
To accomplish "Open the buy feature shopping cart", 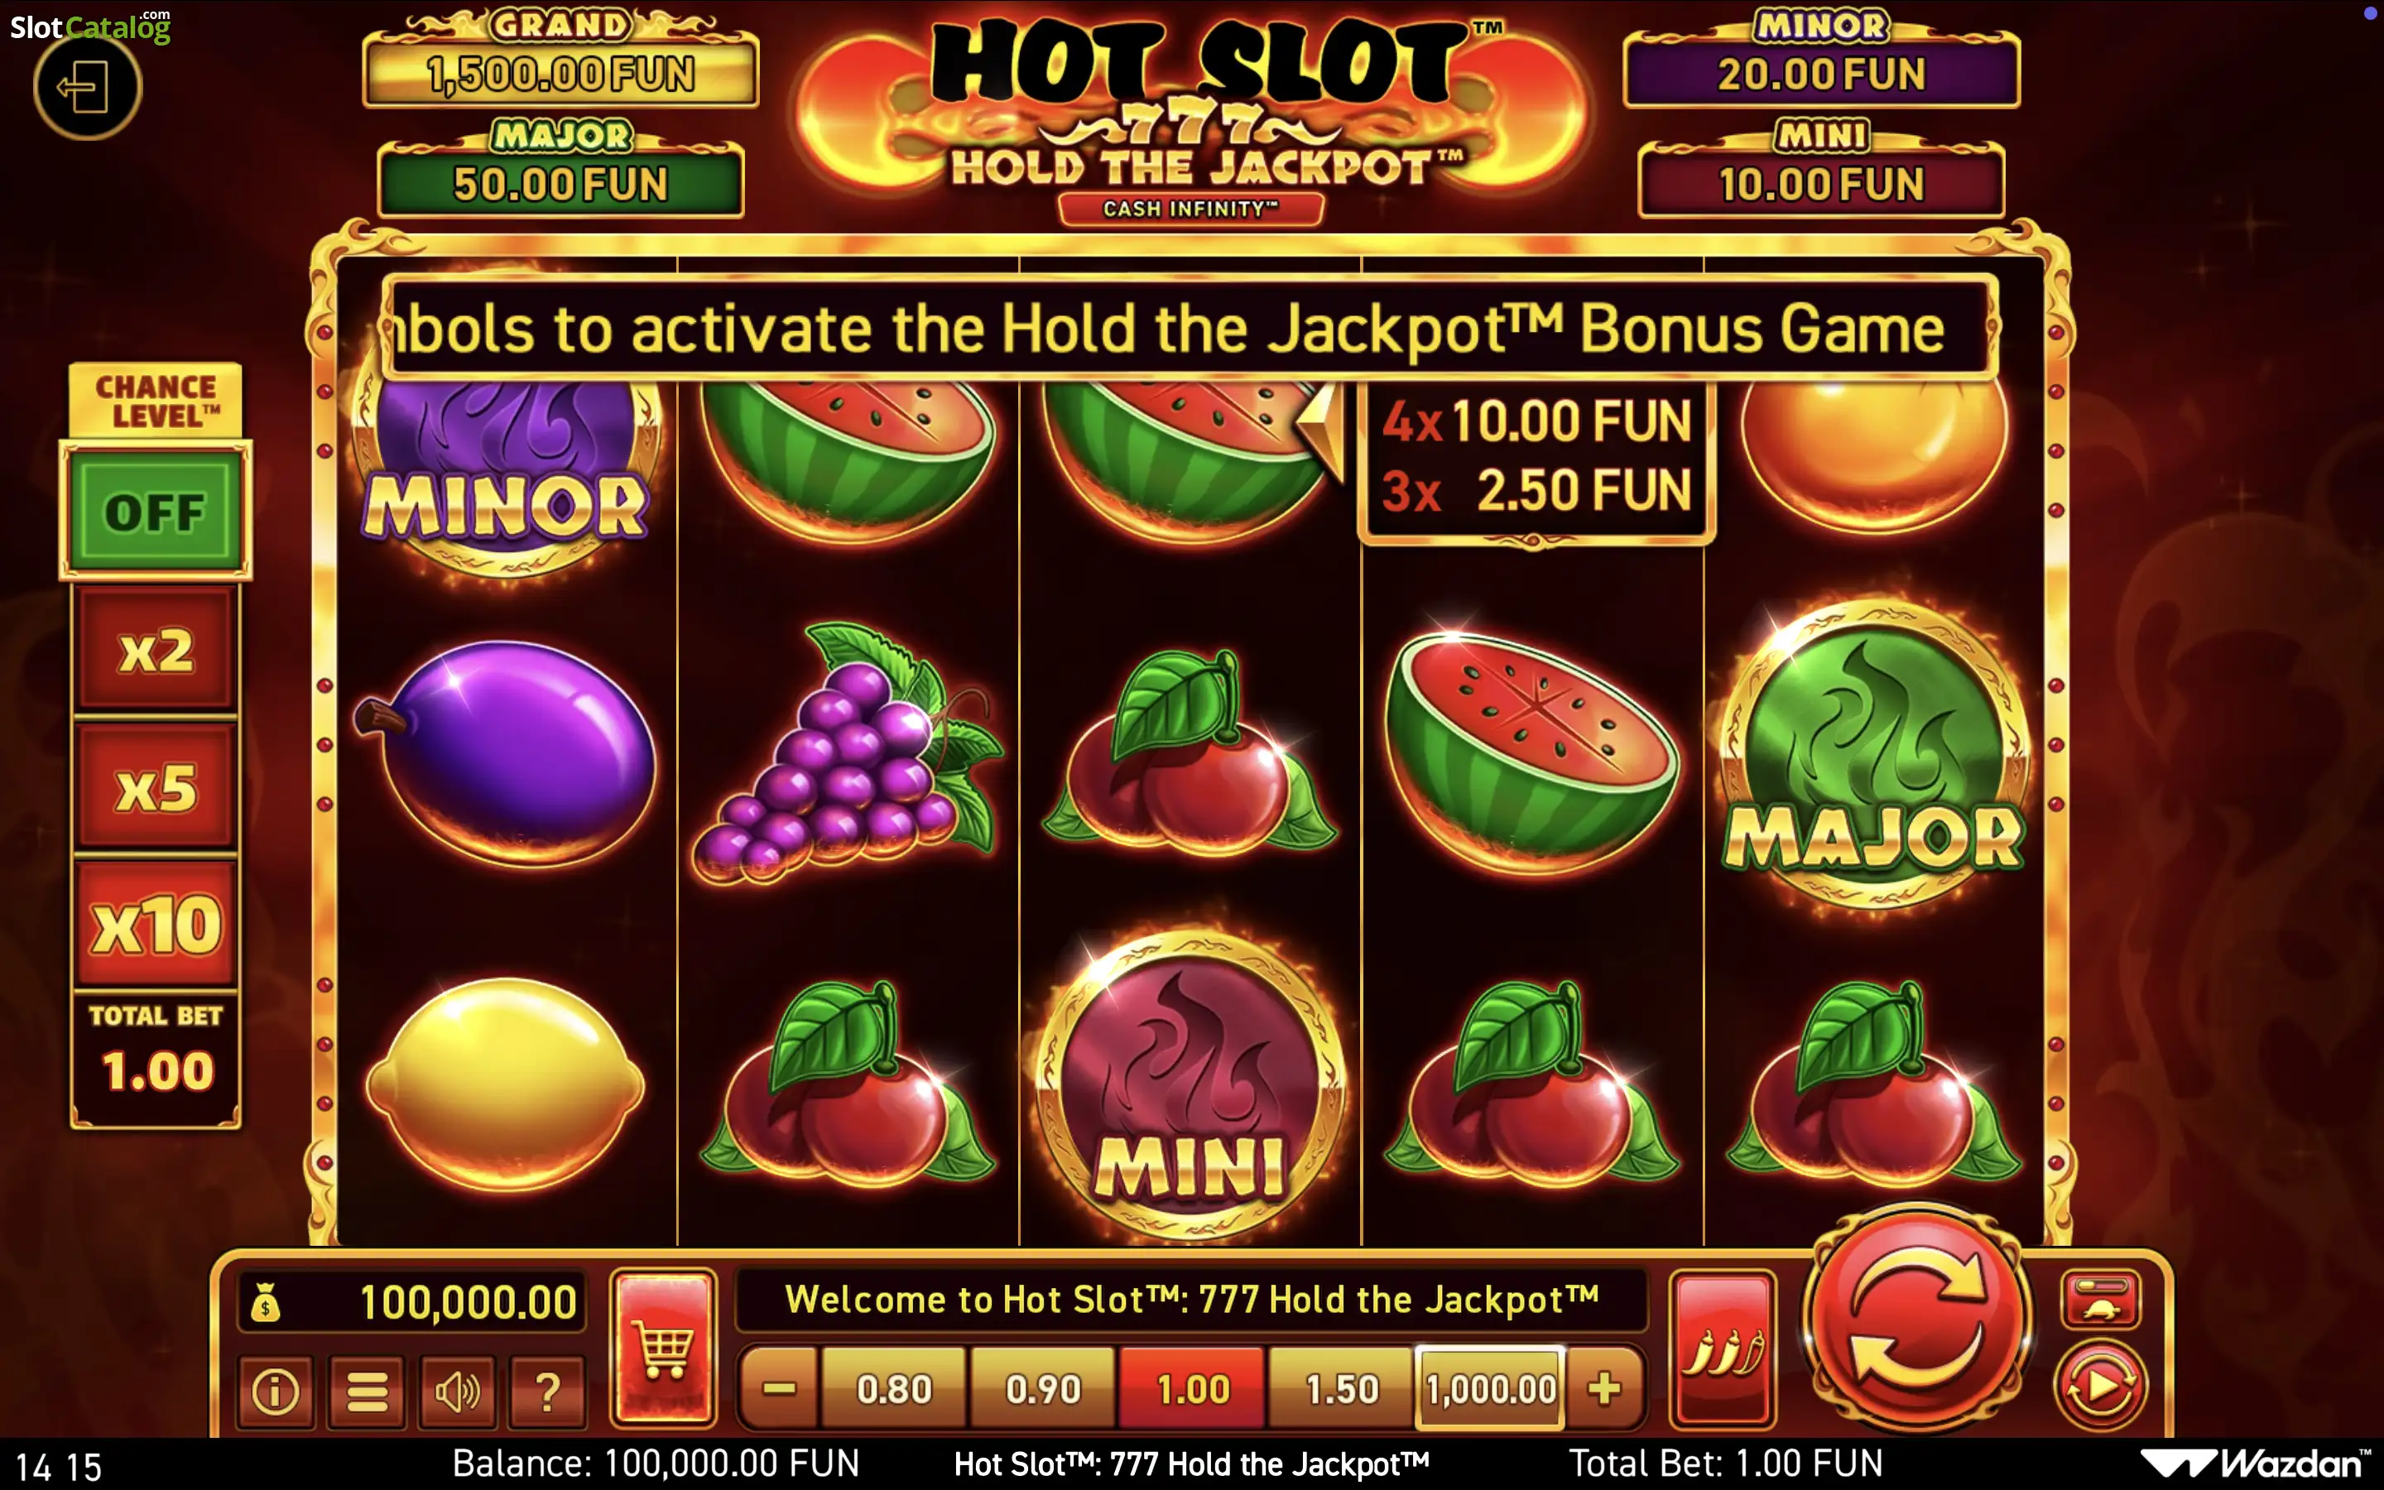I will (x=663, y=1347).
